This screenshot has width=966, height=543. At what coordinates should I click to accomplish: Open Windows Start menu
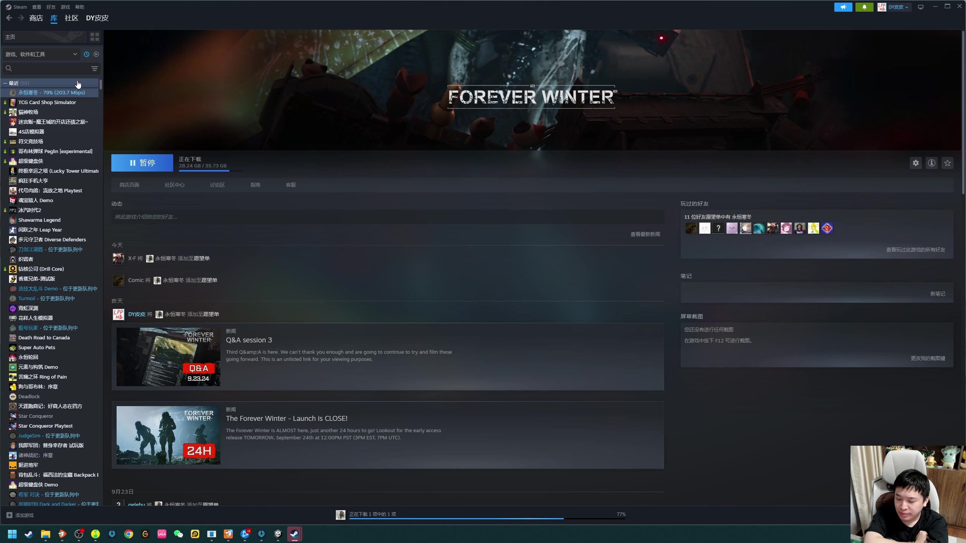tap(12, 534)
